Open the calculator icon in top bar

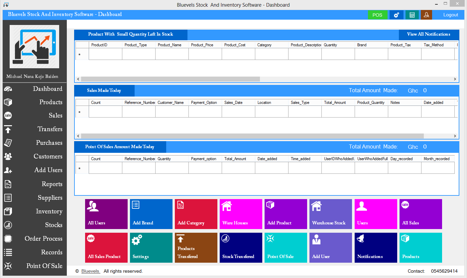(412, 15)
